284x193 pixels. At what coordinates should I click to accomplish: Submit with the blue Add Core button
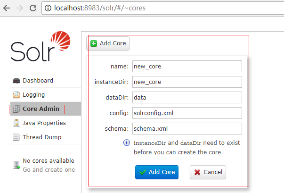coord(157,172)
